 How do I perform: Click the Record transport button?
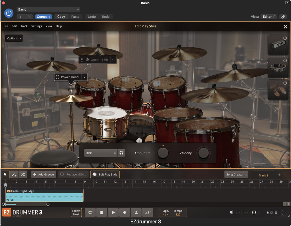pos(125,213)
